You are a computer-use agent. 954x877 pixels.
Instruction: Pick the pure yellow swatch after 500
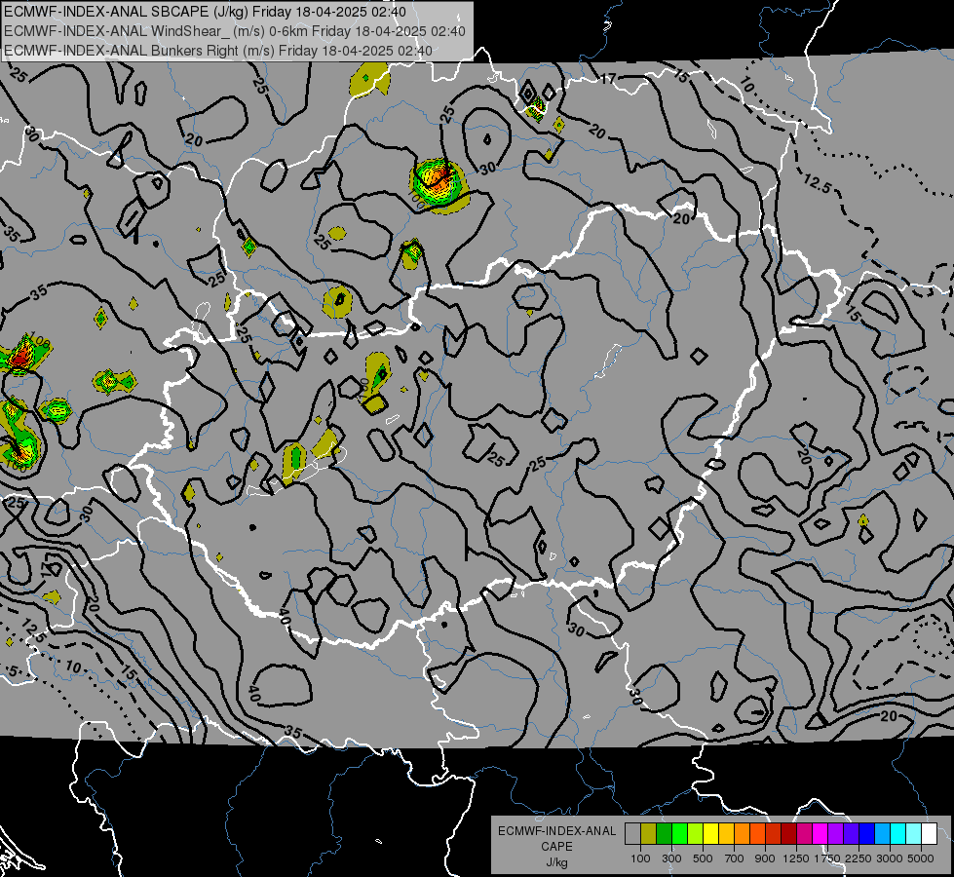(x=710, y=834)
